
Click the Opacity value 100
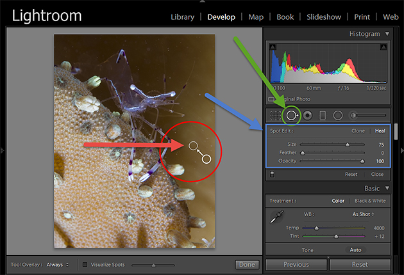pos(380,161)
